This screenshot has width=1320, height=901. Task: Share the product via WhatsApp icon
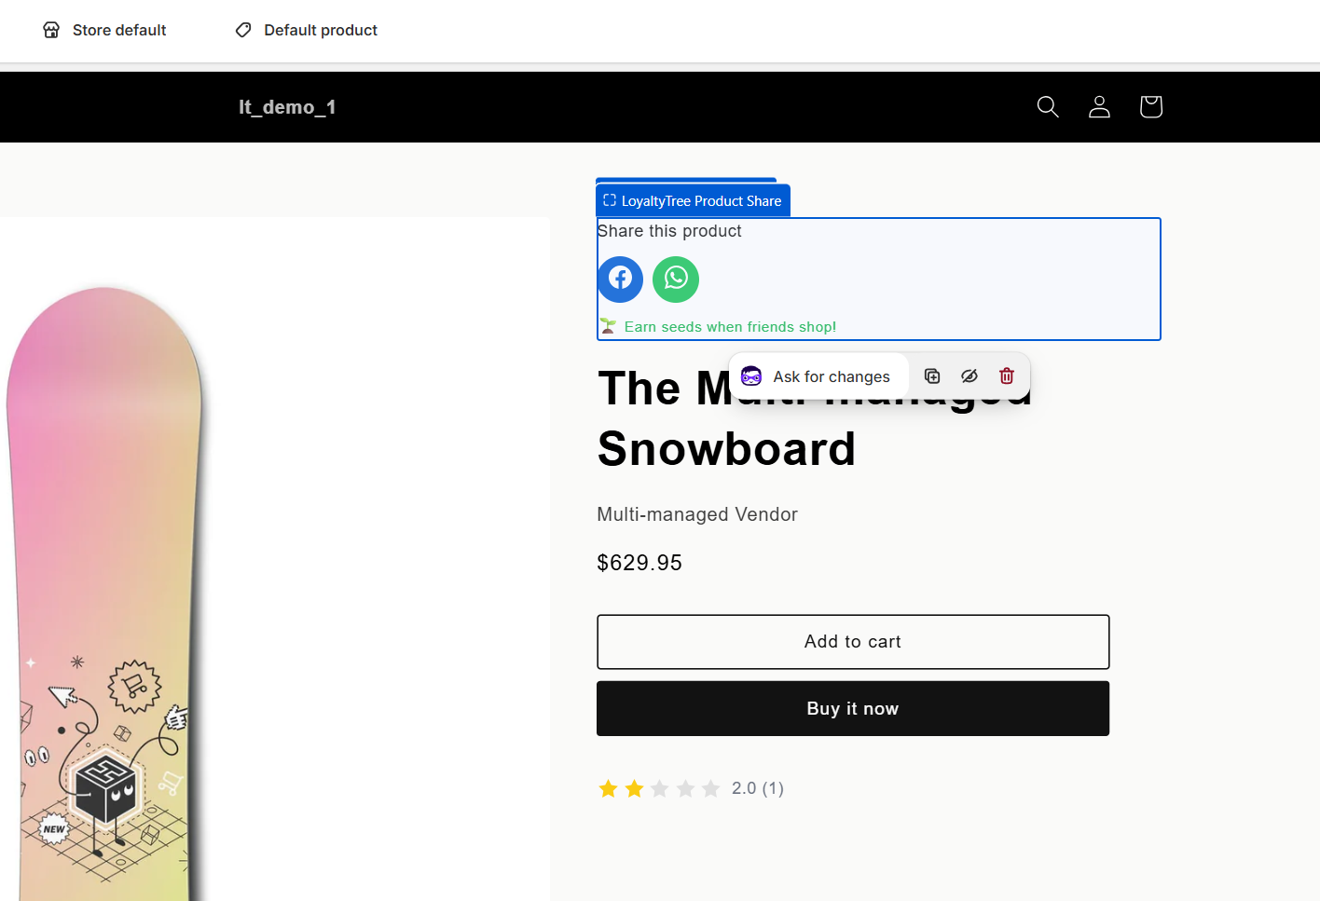click(x=676, y=279)
